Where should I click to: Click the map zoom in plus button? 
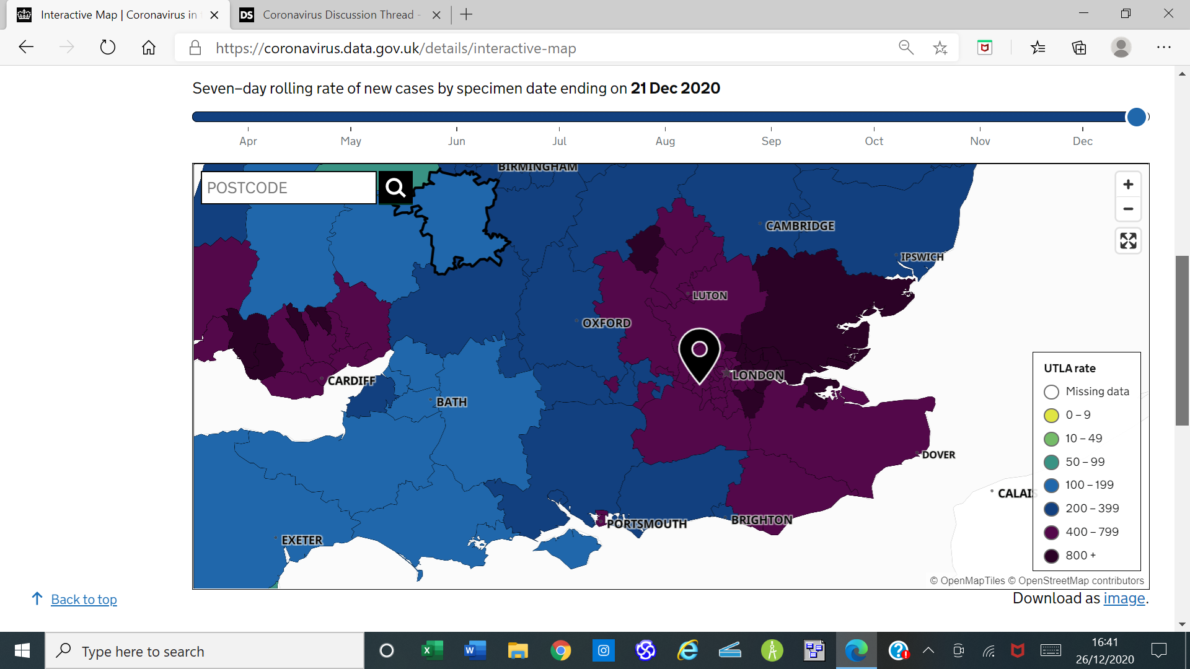[1128, 185]
